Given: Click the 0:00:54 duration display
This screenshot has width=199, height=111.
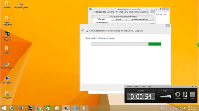Looking at the screenshot, I should pos(141,97).
